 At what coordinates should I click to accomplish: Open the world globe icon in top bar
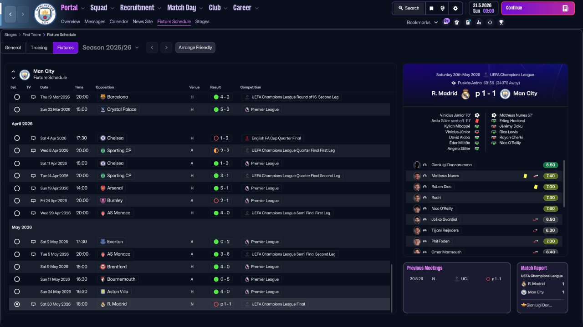pos(443,8)
